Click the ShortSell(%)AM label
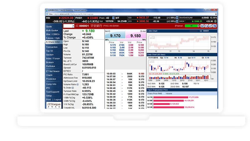The height and width of the screenshot is (141, 250). click(x=186, y=18)
